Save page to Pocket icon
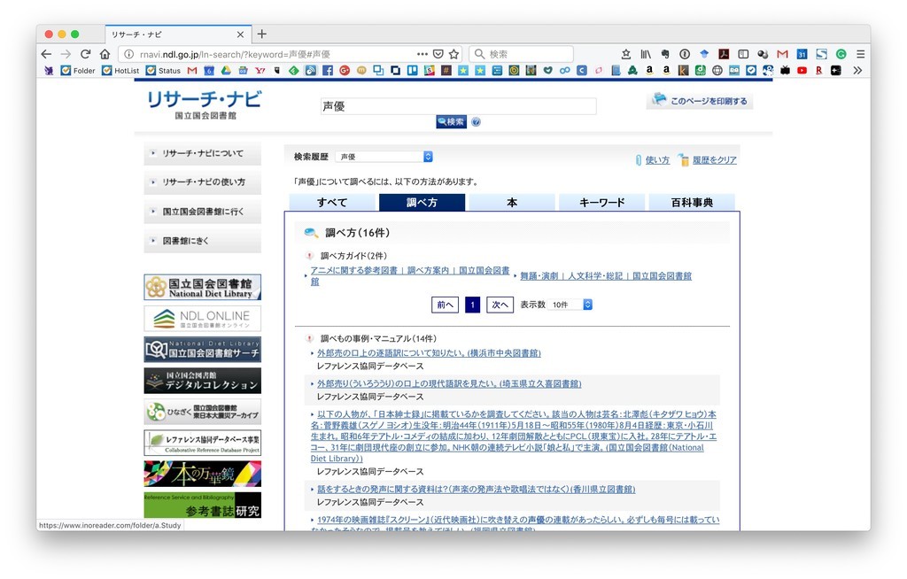907x579 pixels. coord(438,54)
